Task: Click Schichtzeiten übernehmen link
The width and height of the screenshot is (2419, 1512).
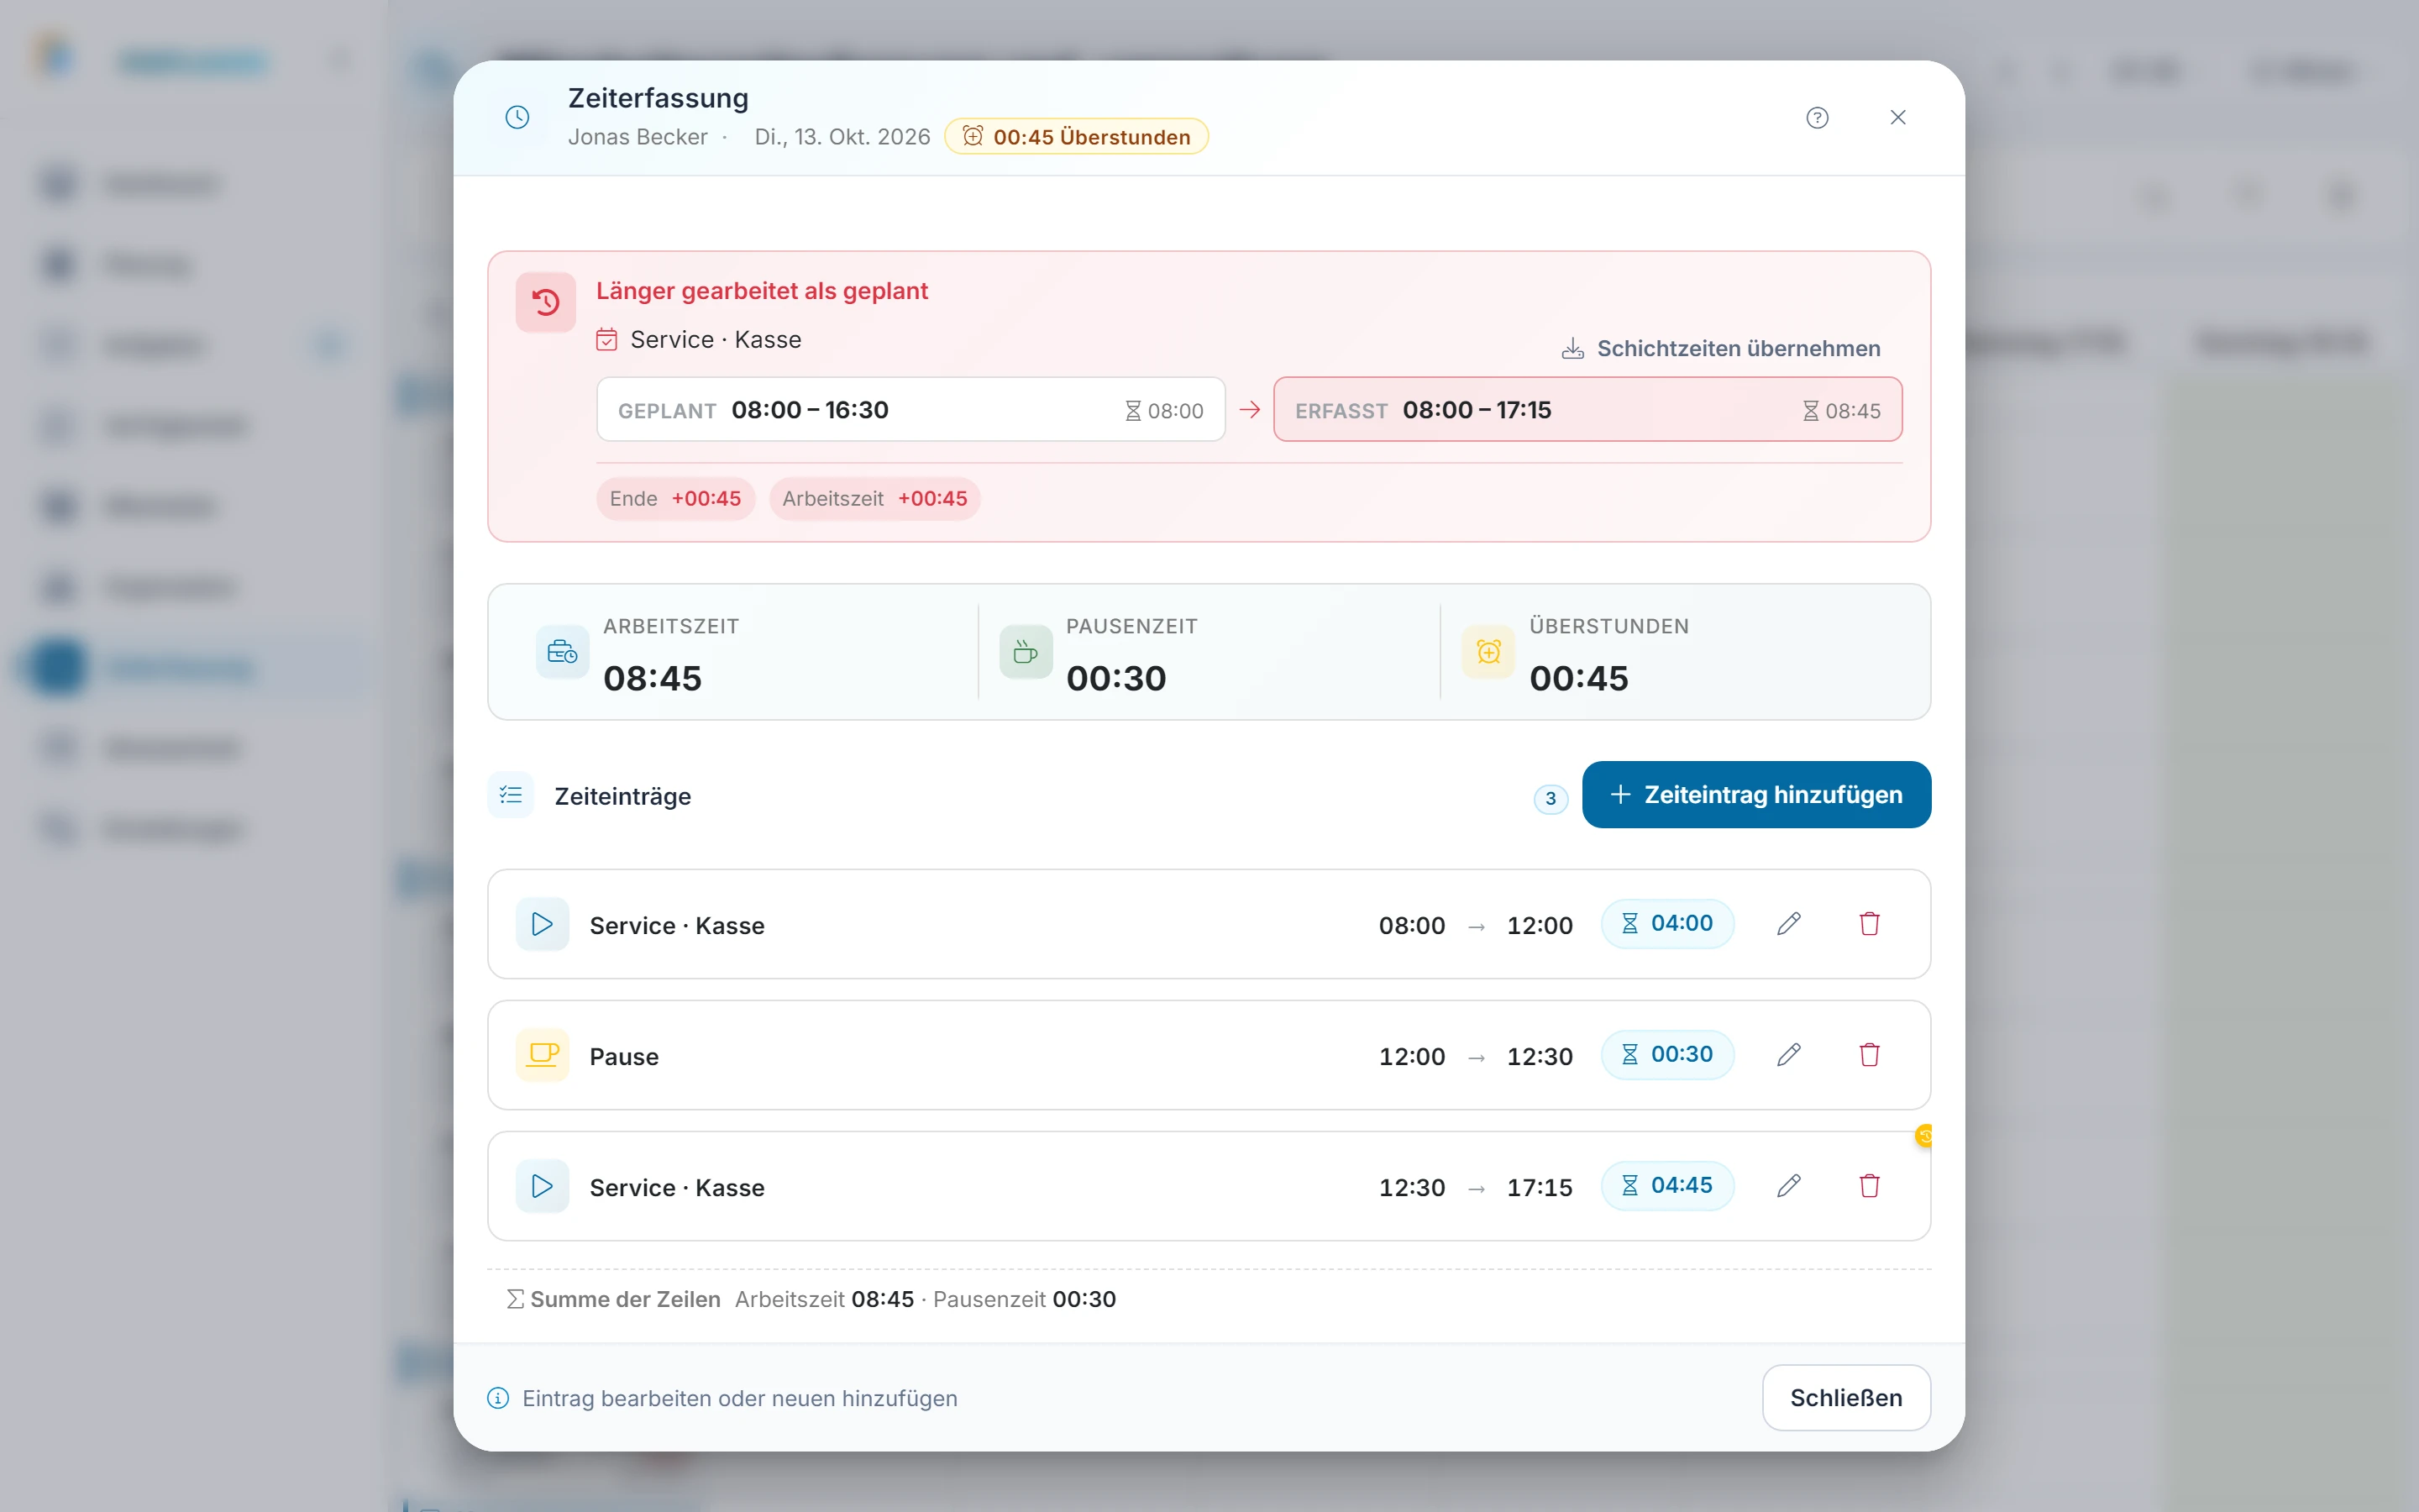Action: click(1721, 348)
